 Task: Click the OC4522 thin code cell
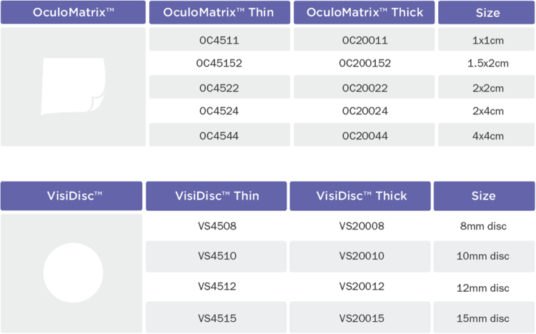pyautogui.click(x=219, y=88)
